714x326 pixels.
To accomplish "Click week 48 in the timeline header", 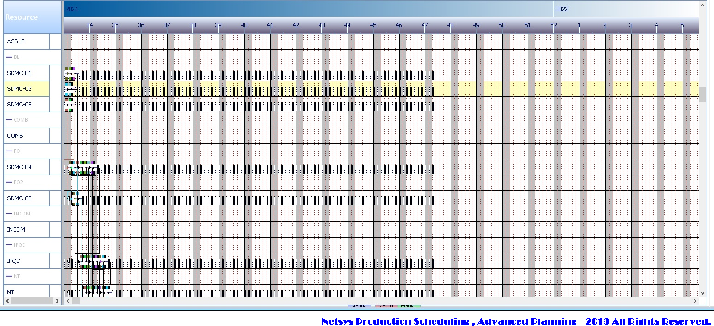I will [x=450, y=25].
